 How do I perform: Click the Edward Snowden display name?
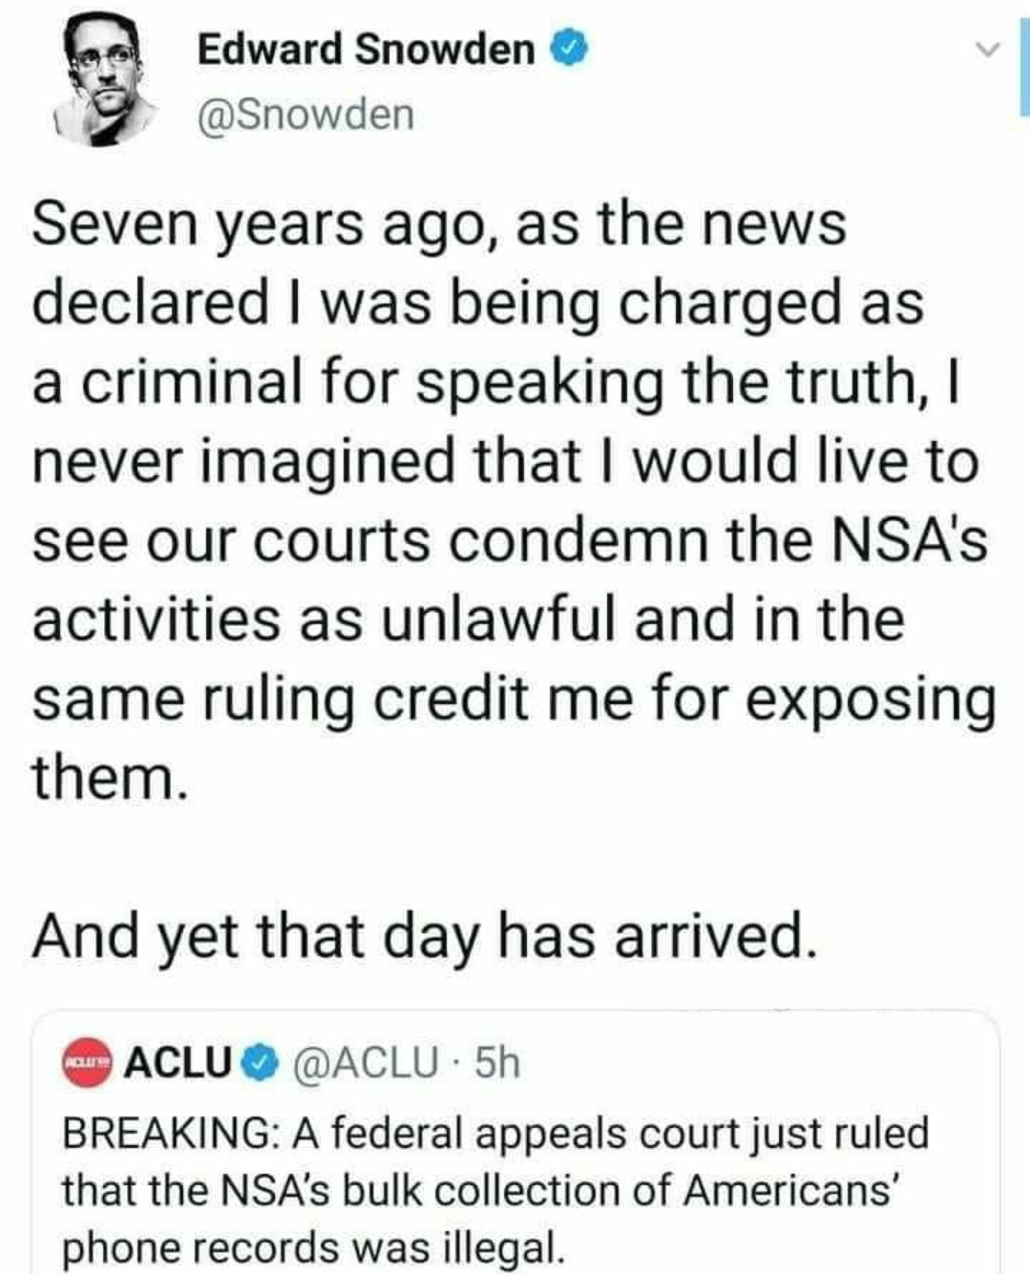coord(366,48)
